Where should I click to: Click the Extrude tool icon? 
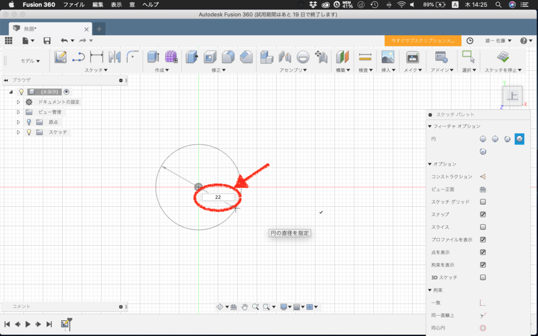pyautogui.click(x=153, y=57)
